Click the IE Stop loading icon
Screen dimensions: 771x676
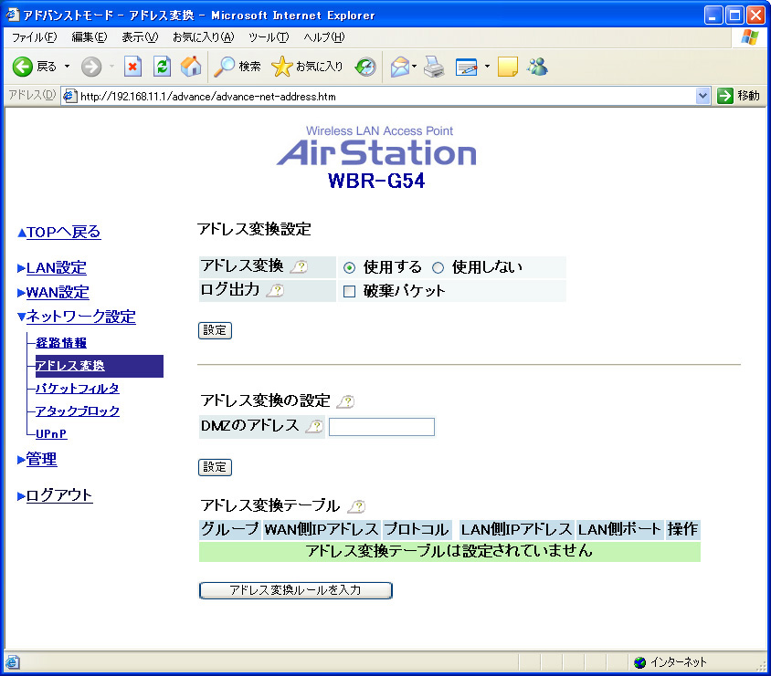pyautogui.click(x=133, y=67)
